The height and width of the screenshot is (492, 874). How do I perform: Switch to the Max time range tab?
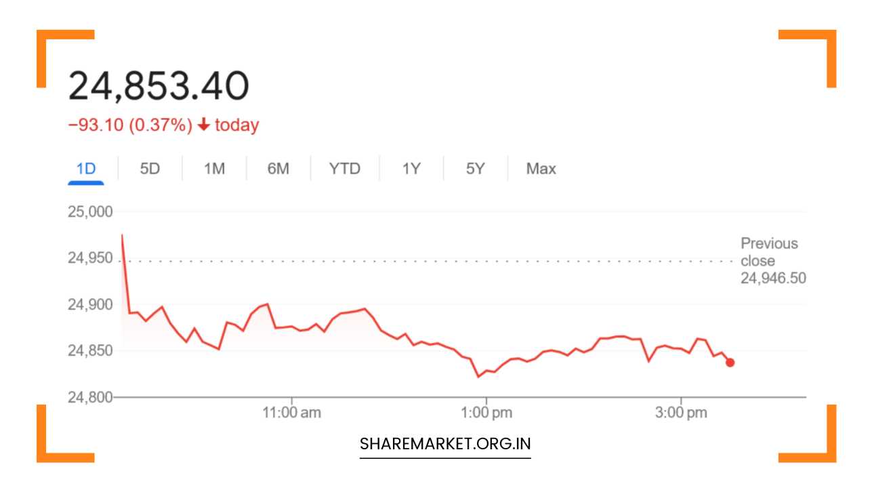541,168
